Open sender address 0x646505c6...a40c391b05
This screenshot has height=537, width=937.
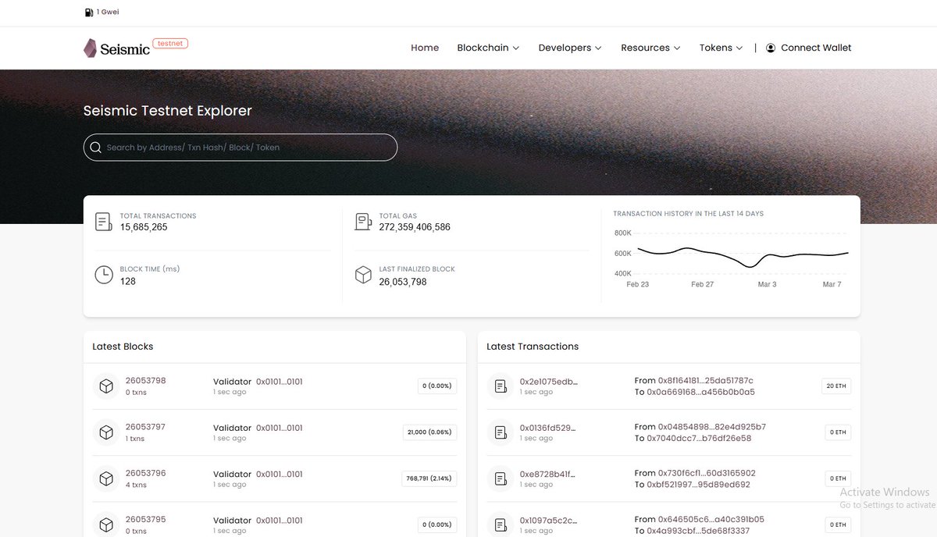(x=711, y=519)
